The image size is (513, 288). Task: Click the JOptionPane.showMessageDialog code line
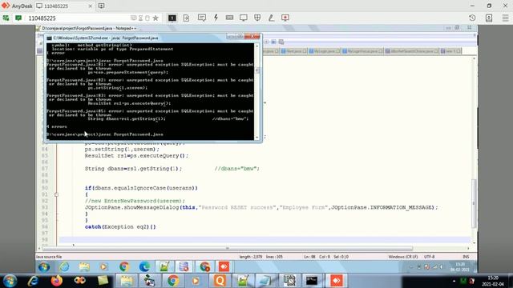[261, 207]
